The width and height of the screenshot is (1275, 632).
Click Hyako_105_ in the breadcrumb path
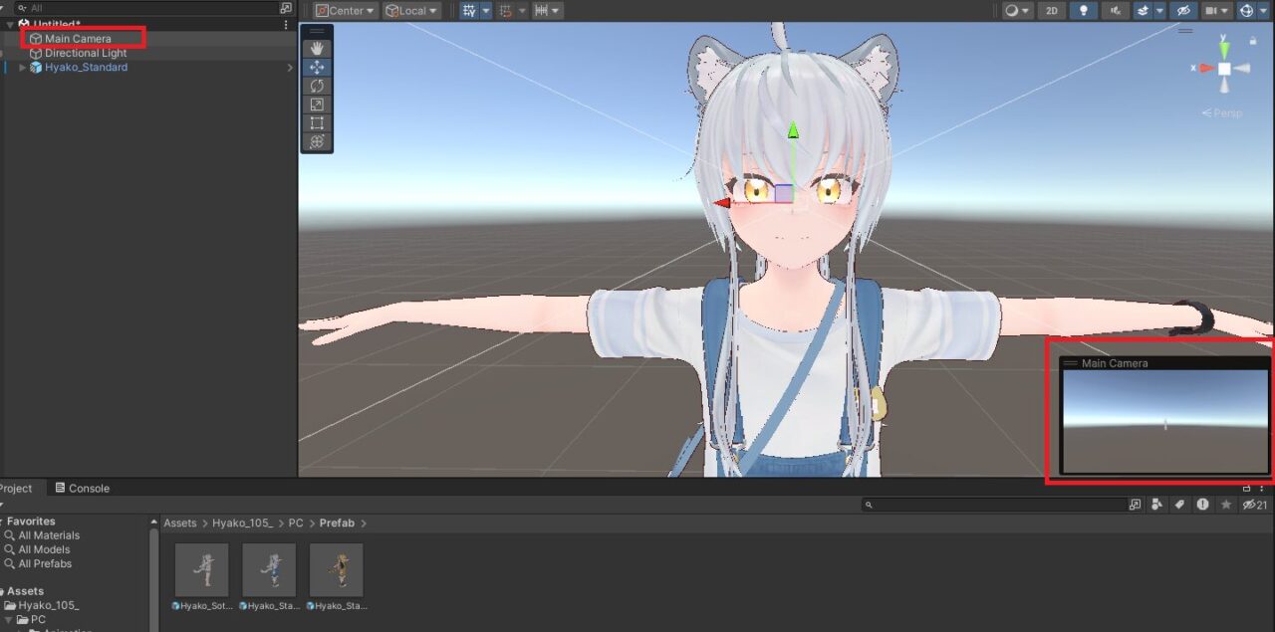(x=243, y=523)
